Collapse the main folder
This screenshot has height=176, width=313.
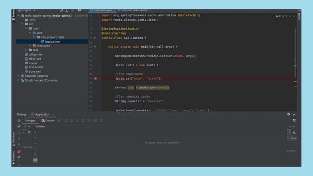click(26, 28)
